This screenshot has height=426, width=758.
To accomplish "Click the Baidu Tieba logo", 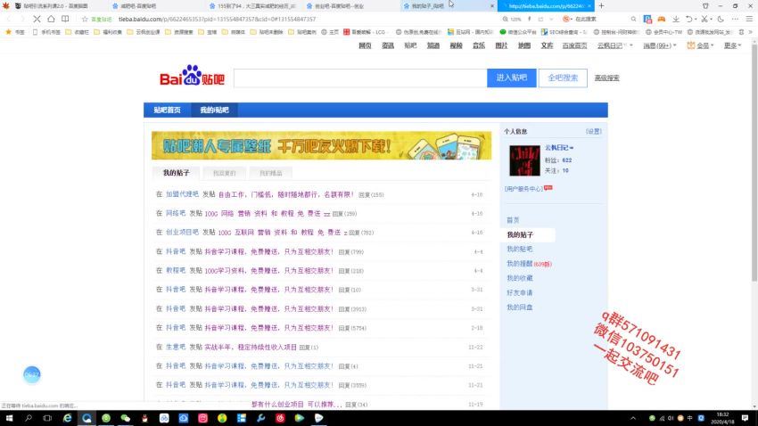I will tap(192, 76).
